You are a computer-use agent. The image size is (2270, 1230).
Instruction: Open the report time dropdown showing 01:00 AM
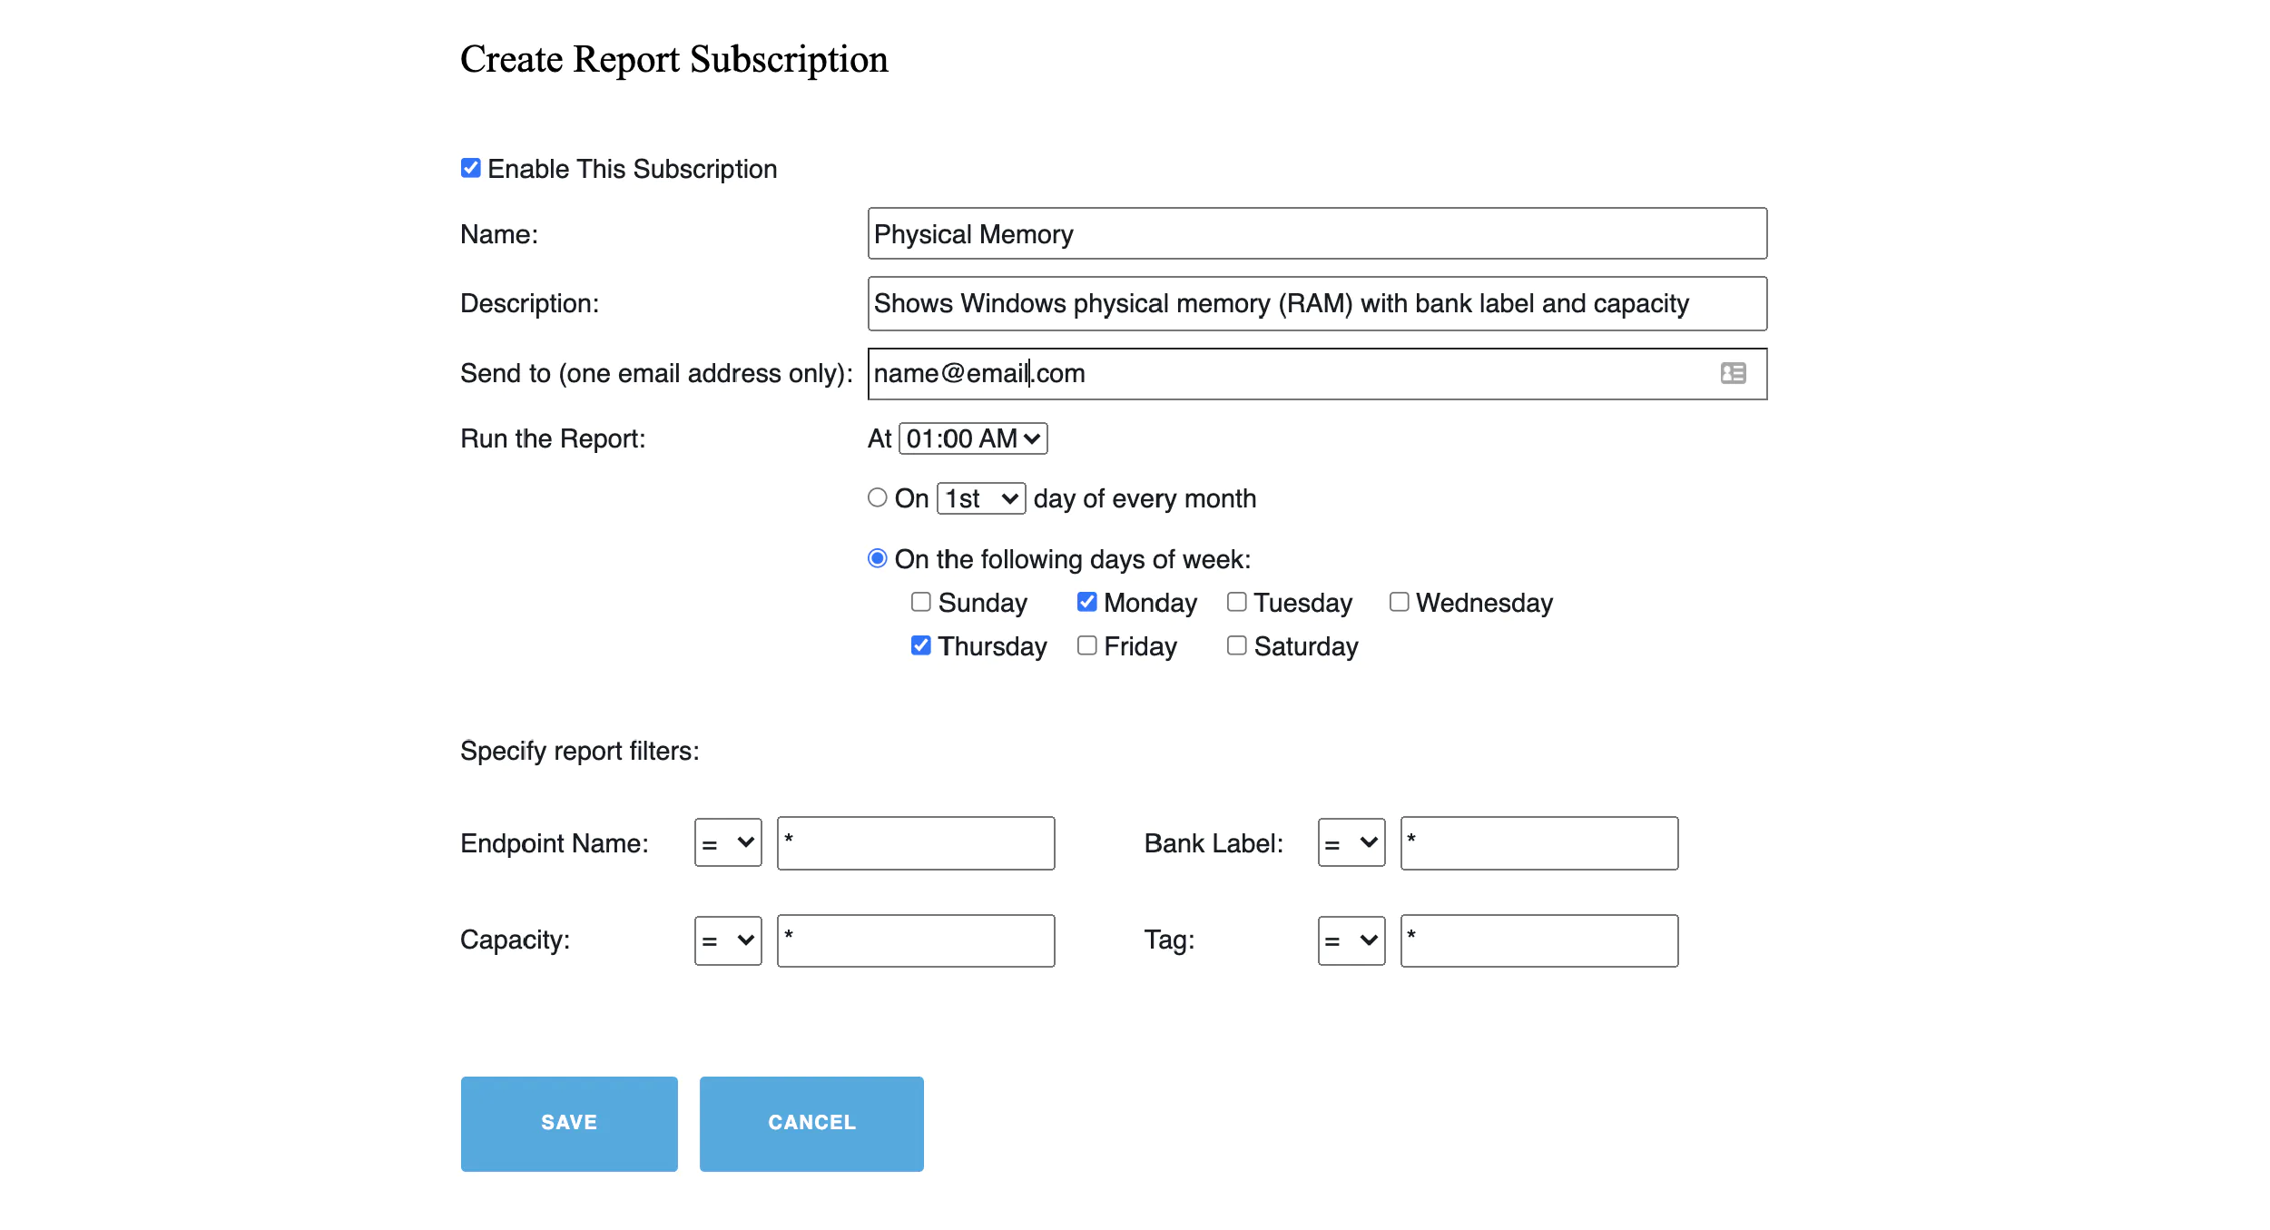tap(972, 438)
